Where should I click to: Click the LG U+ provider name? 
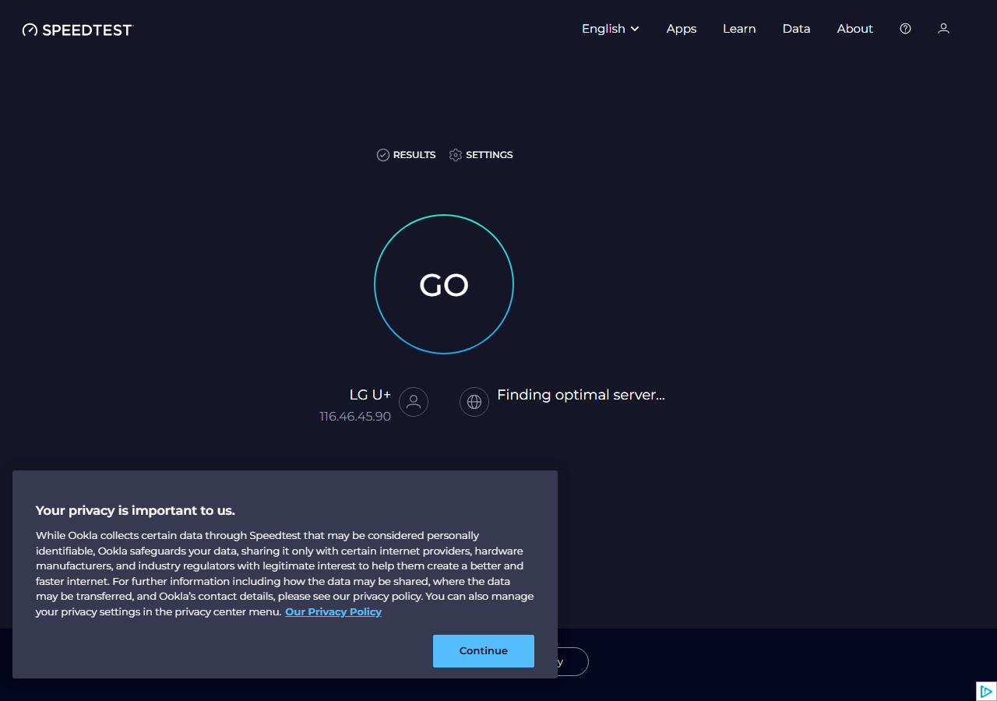tap(370, 395)
